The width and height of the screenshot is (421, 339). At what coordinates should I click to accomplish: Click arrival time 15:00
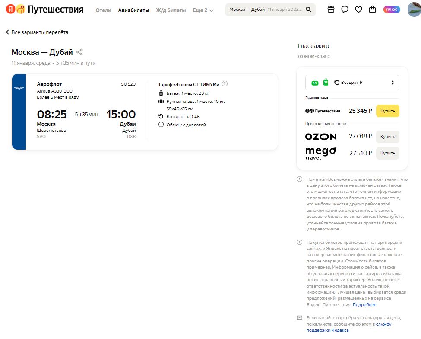(121, 114)
